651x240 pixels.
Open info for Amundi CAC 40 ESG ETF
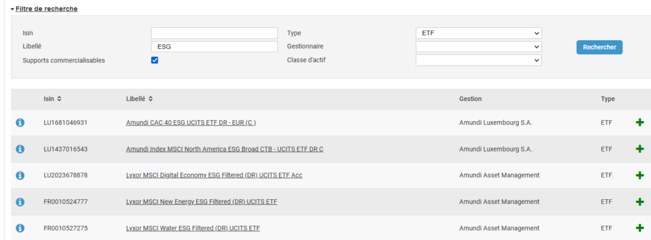pos(20,123)
